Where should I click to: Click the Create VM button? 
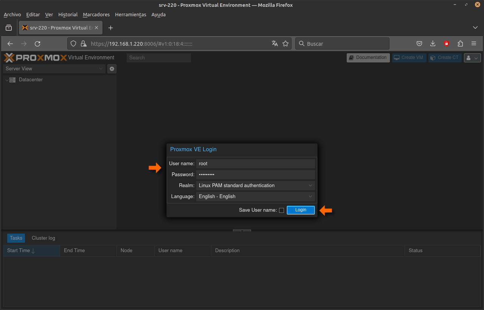tap(409, 58)
